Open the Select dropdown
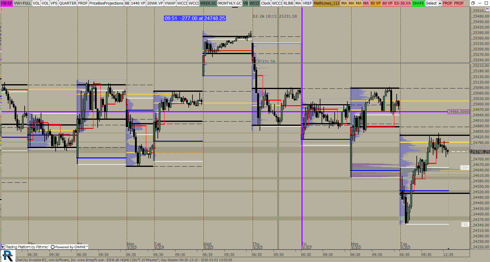The image size is (490, 262). [x=431, y=3]
